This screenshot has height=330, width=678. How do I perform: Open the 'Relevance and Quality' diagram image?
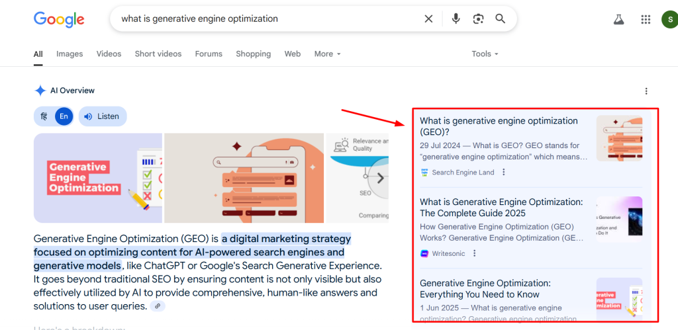point(357,178)
